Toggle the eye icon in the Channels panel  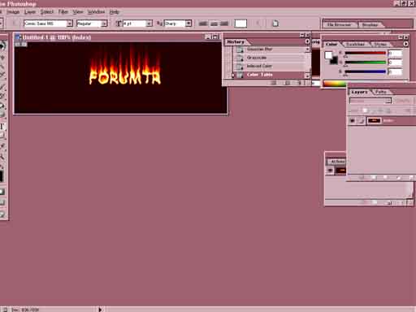330,171
